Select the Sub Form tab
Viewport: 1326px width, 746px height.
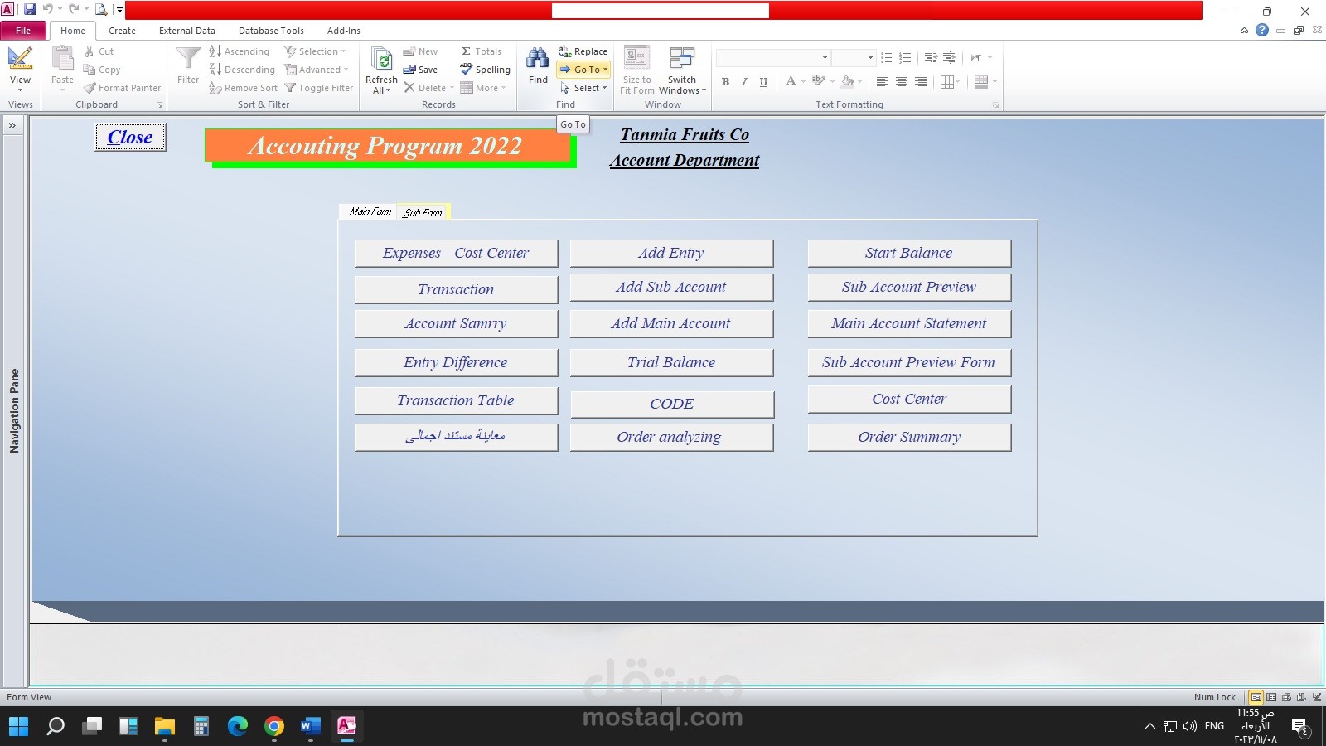[x=423, y=212]
